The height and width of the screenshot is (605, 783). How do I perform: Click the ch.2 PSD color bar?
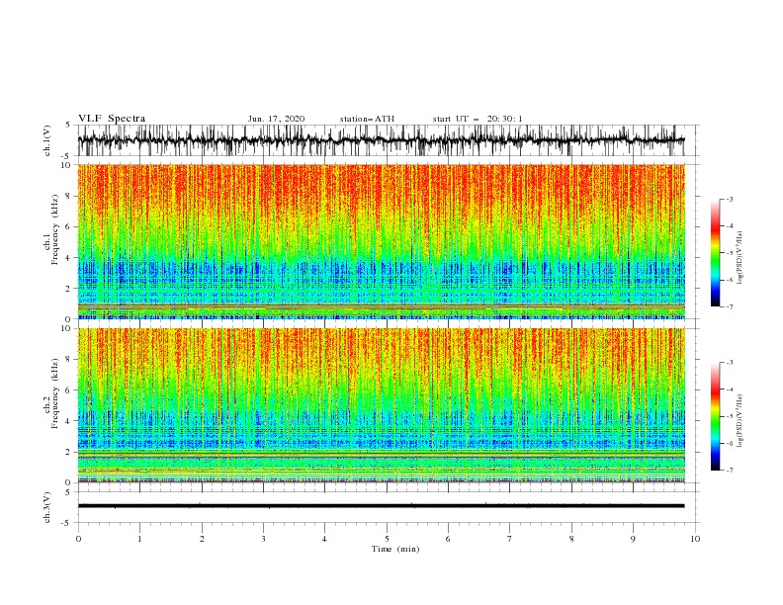click(715, 416)
